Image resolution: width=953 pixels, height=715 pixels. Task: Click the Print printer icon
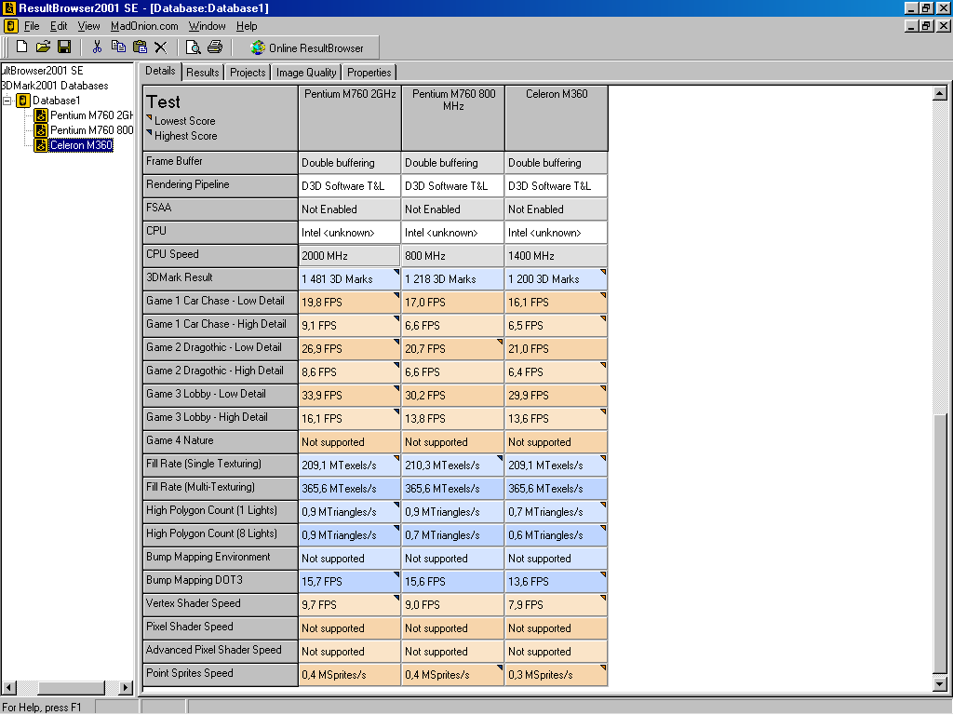click(x=215, y=47)
